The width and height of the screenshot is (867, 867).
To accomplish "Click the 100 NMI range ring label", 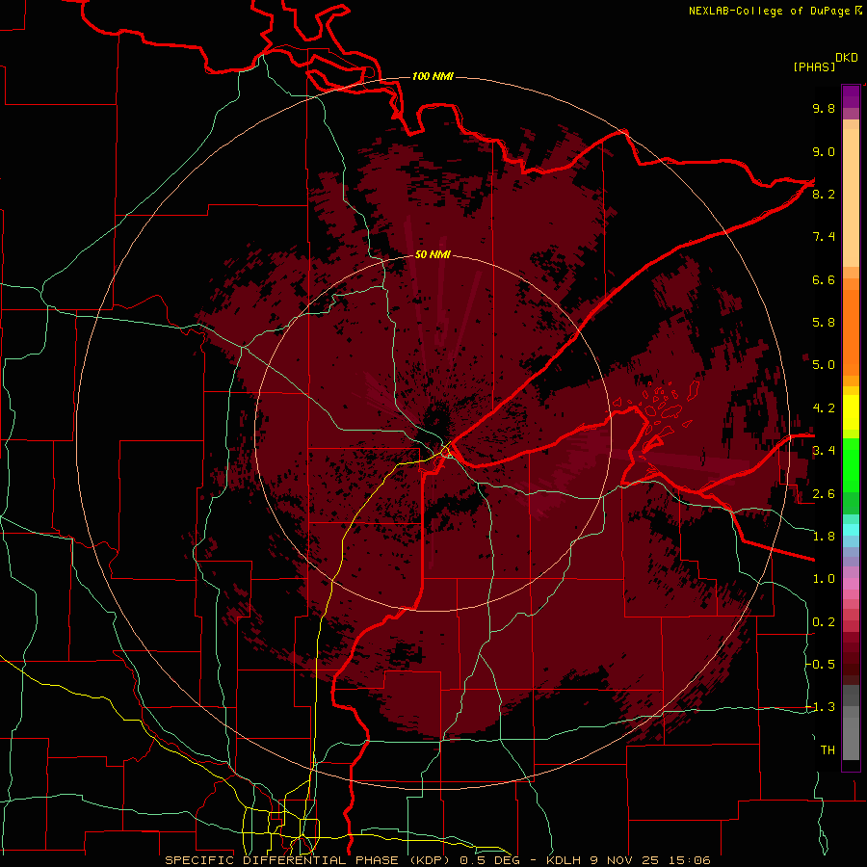I will [x=433, y=76].
